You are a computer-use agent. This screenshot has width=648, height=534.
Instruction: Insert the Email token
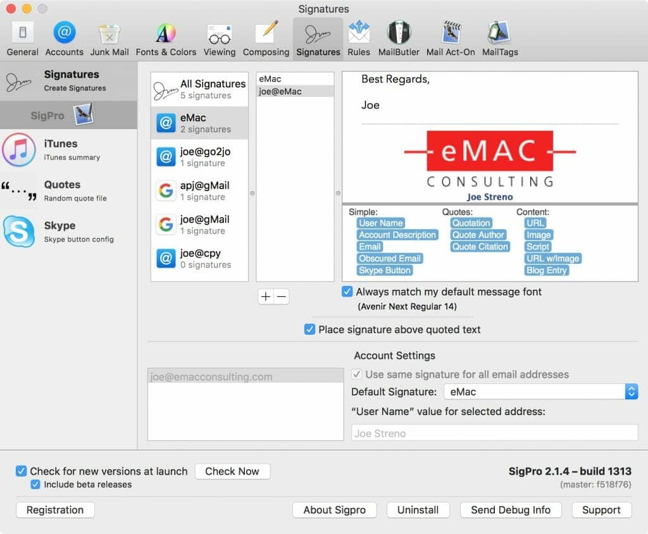click(370, 247)
